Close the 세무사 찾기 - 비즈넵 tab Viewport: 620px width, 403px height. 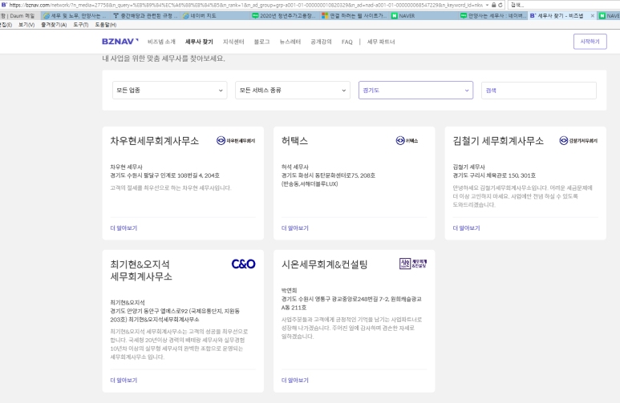[x=592, y=16]
